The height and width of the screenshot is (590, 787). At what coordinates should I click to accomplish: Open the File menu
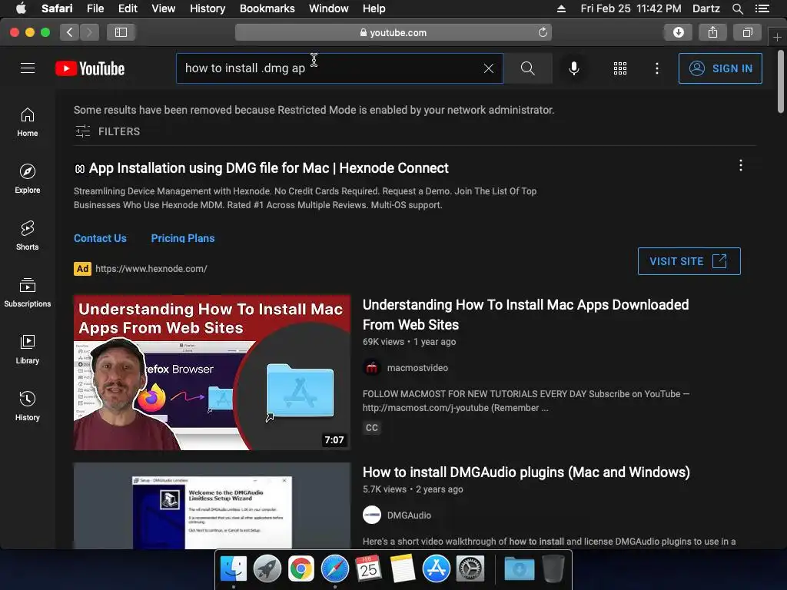tap(95, 8)
